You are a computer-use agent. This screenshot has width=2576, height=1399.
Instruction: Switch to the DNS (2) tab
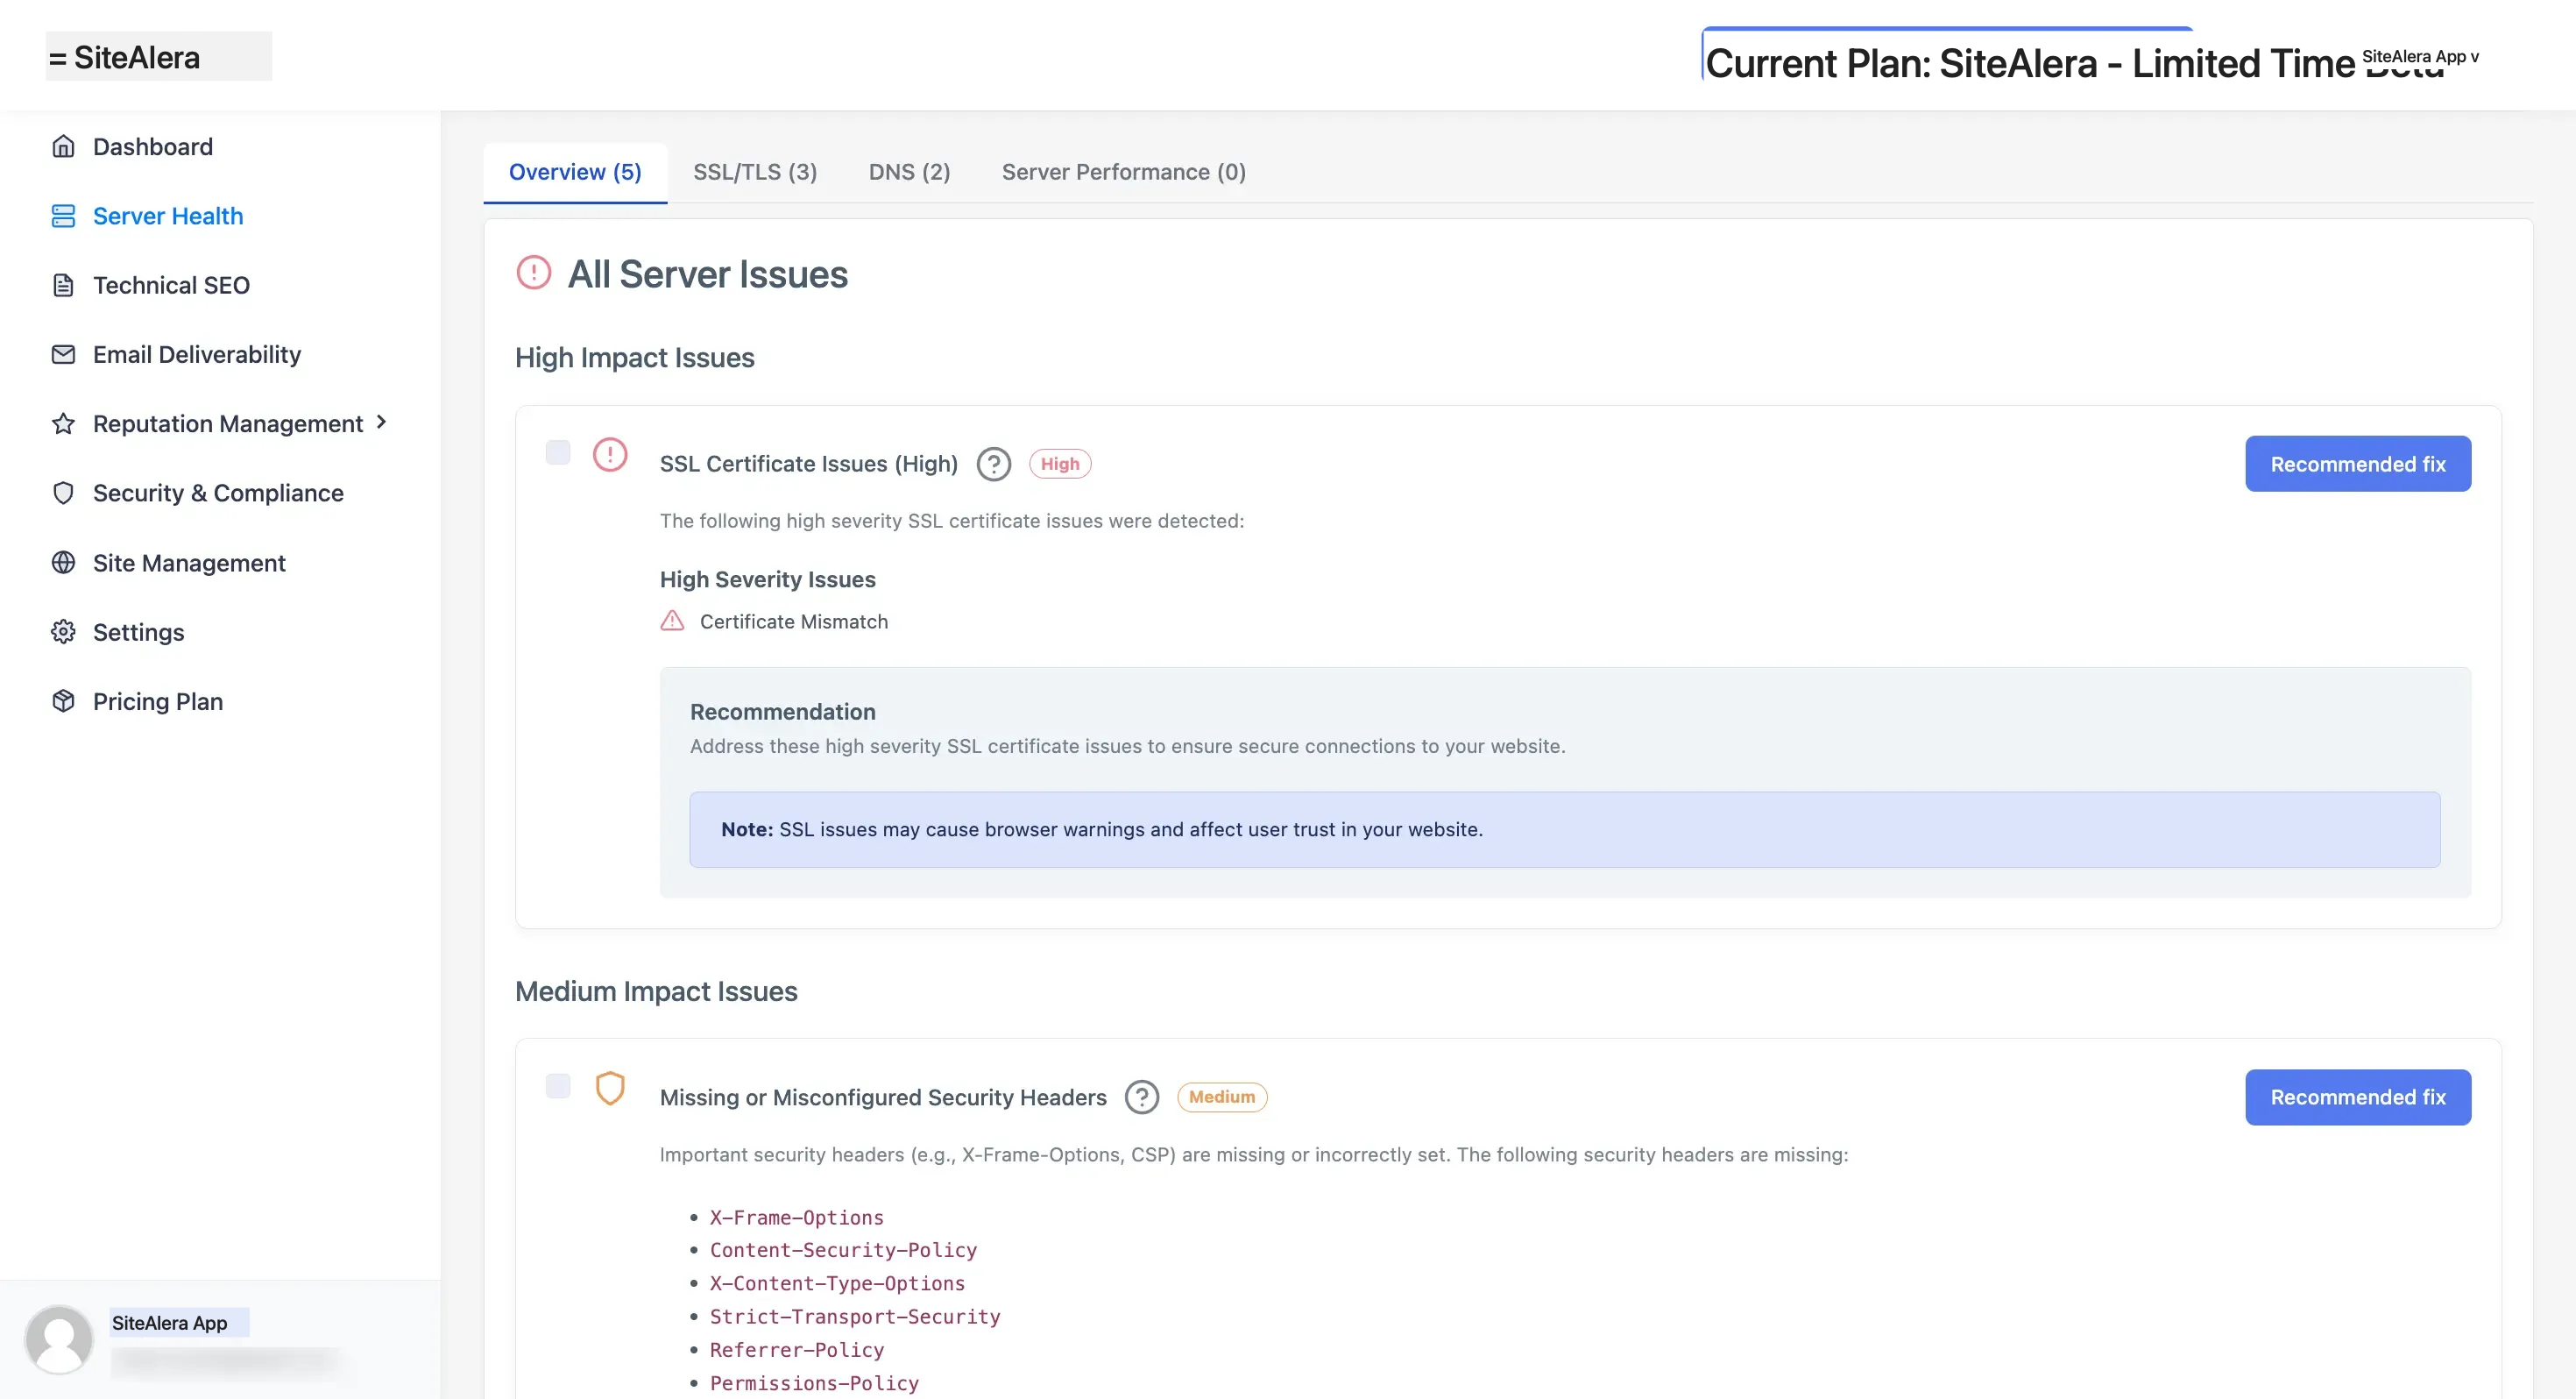(x=909, y=172)
